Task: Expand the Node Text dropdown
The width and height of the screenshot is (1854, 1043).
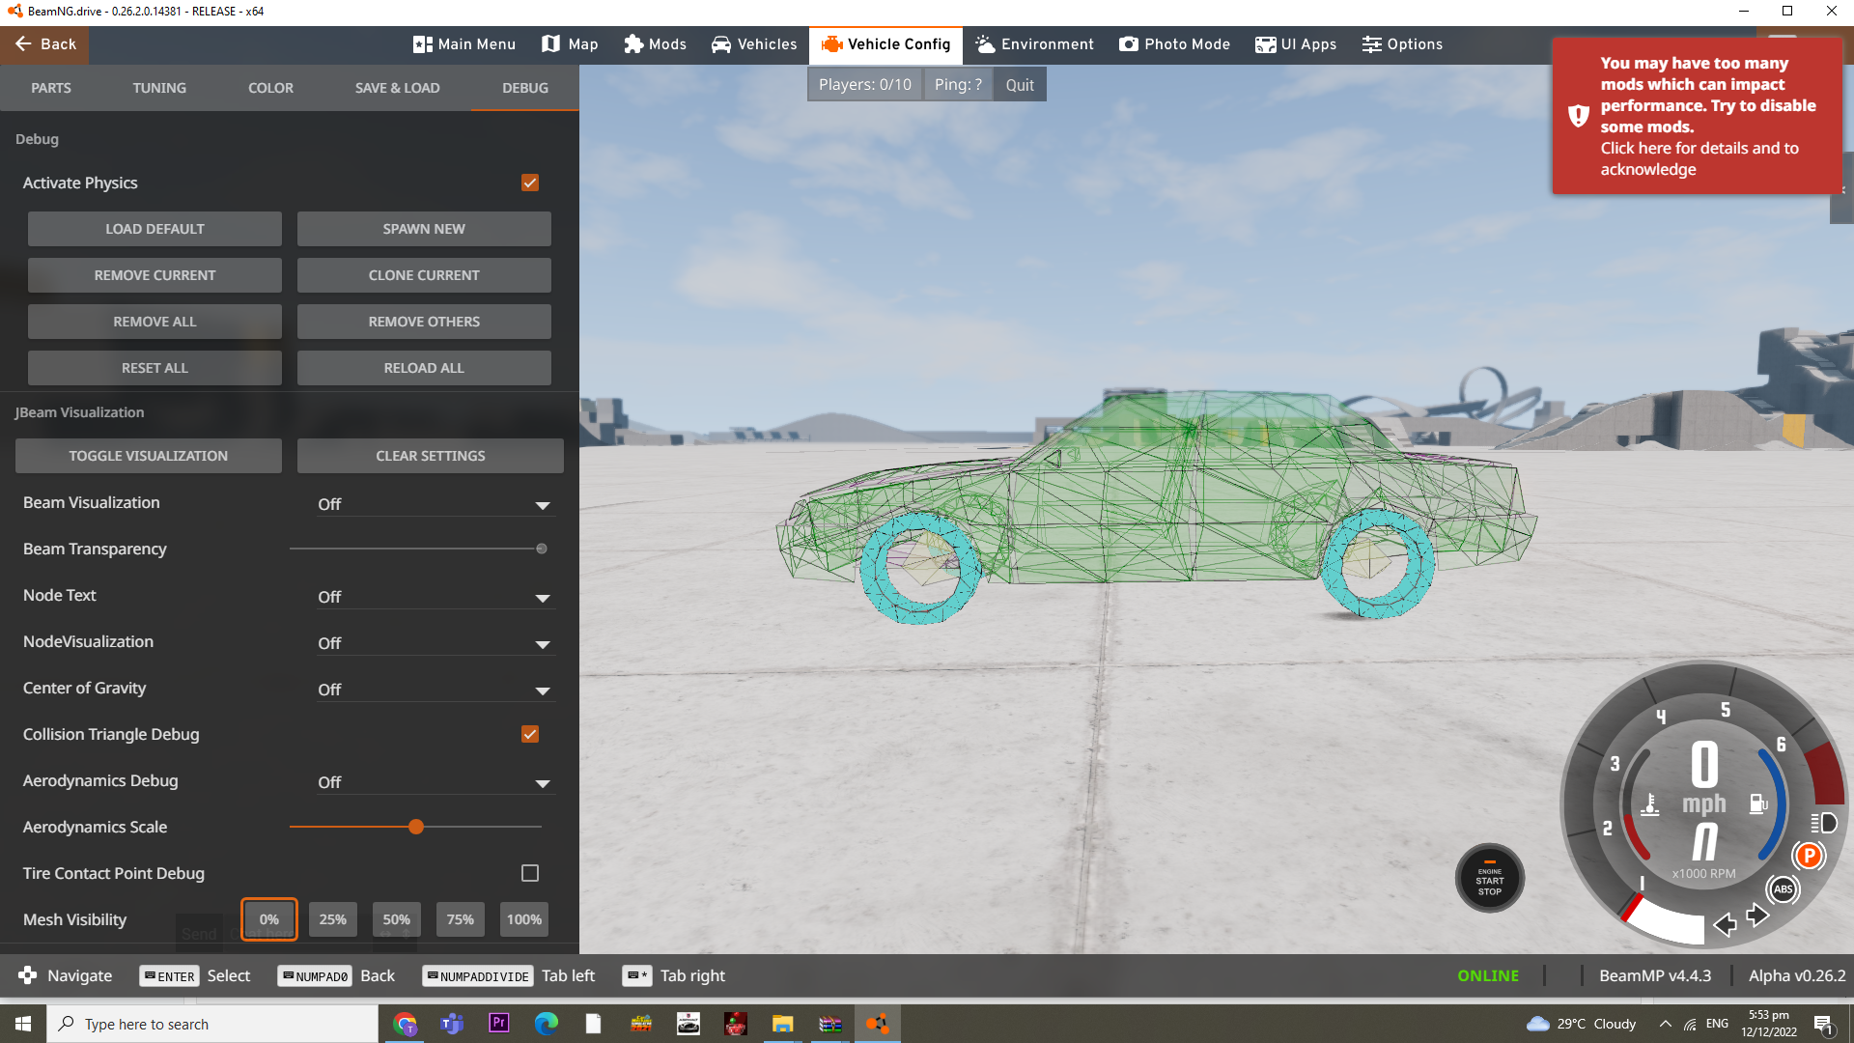Action: click(435, 598)
